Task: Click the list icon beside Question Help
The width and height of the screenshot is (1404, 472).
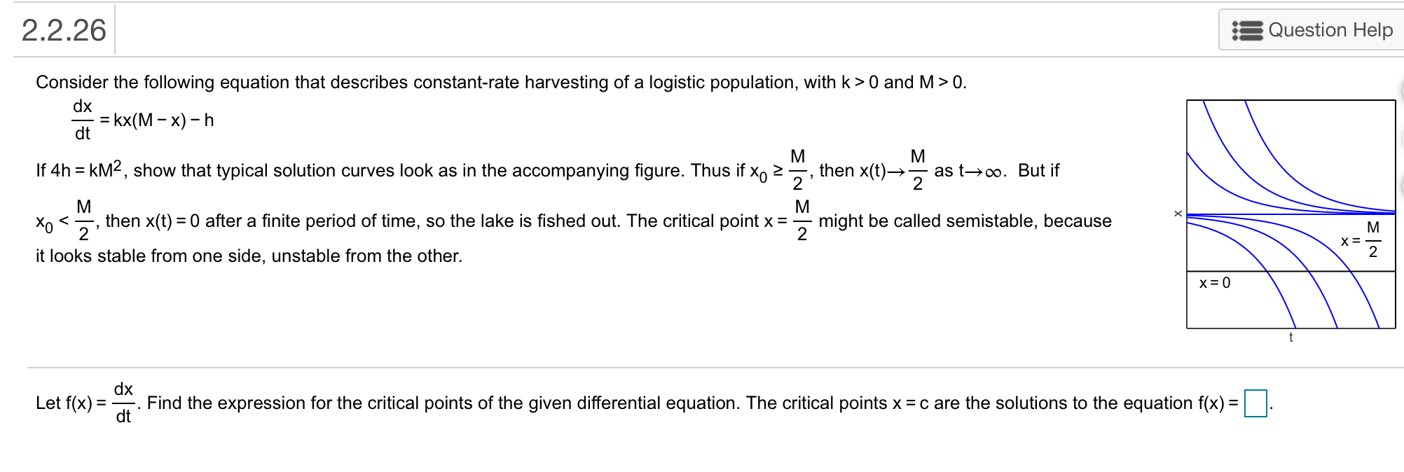Action: click(x=1247, y=30)
